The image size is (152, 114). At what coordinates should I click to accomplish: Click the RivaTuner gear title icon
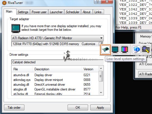4,3
